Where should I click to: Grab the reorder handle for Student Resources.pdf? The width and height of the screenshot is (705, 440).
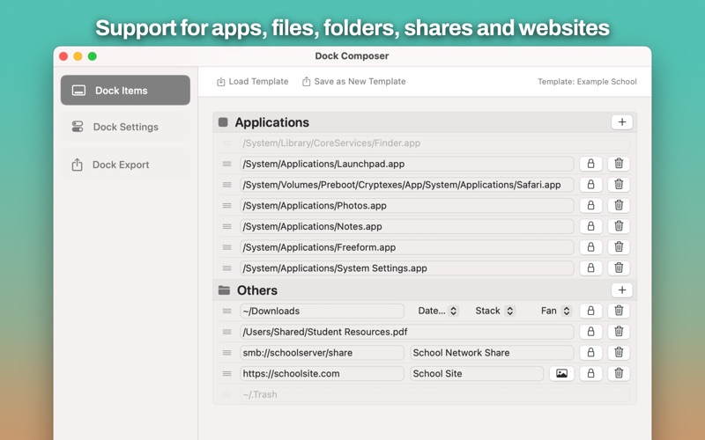point(227,332)
